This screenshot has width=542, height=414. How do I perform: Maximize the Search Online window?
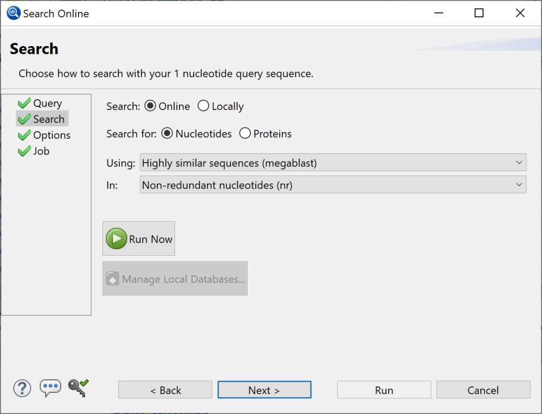(x=479, y=14)
